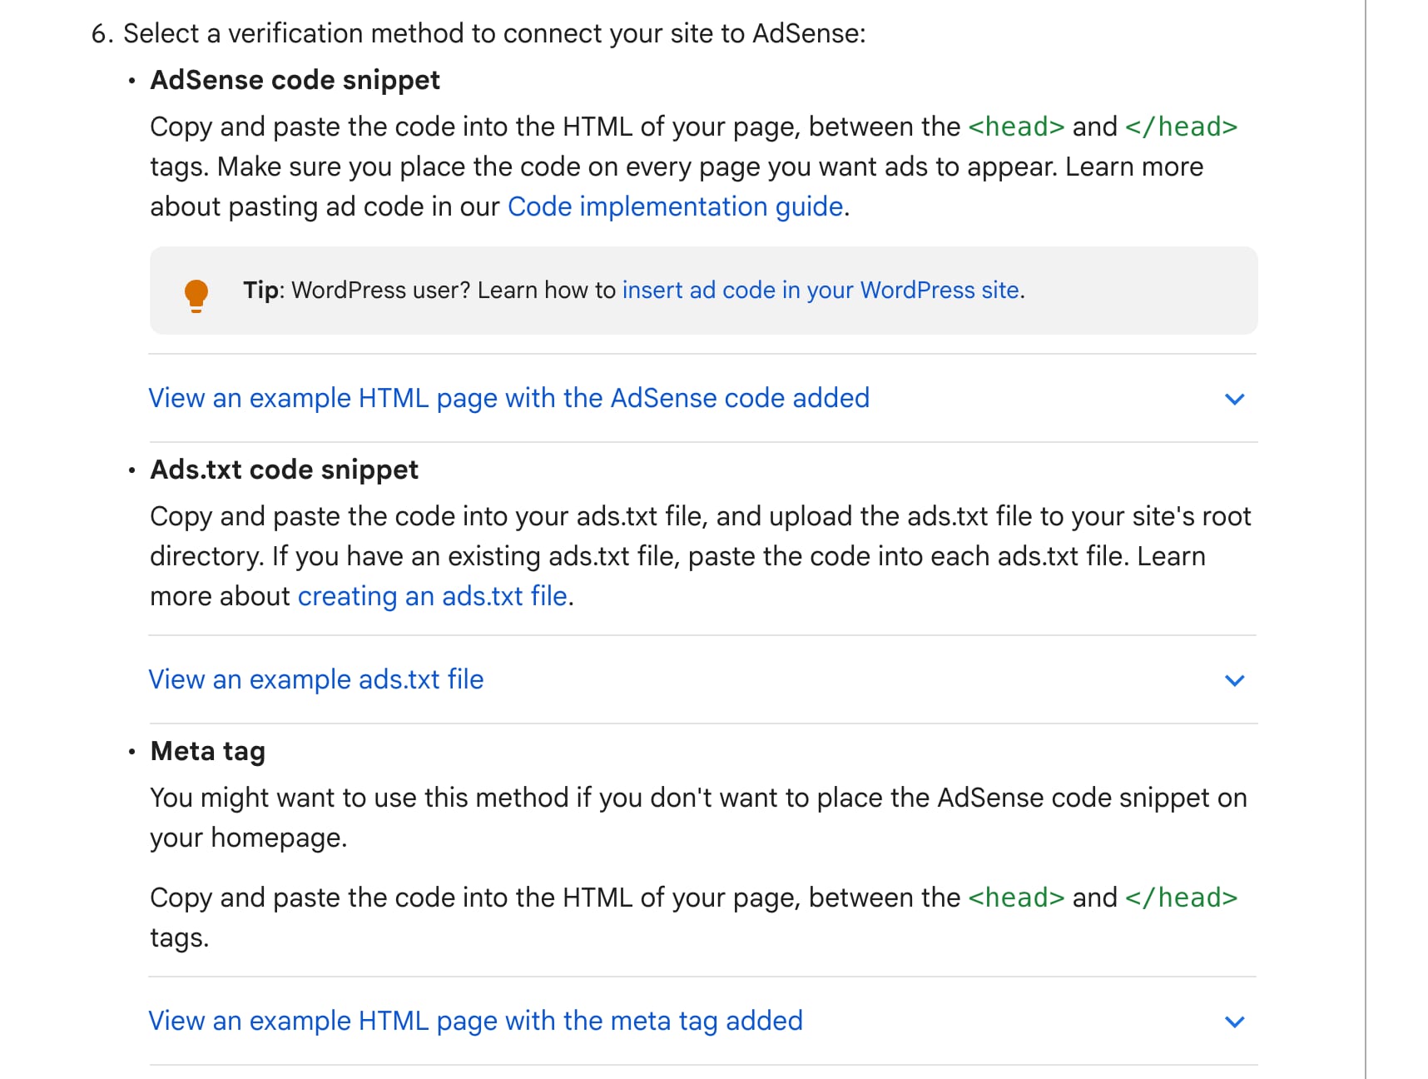Open "insert ad code in your WordPress site" link
The image size is (1428, 1079).
(821, 290)
